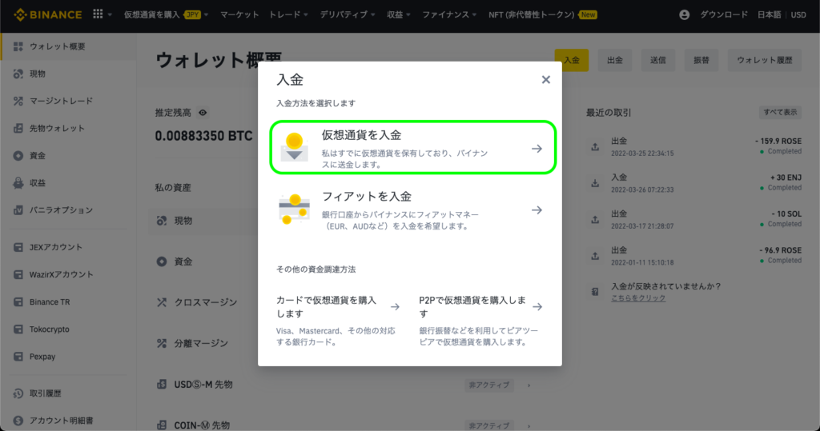Click arrow next to P2P purchase option
Viewport: 820px width, 431px height.
[537, 307]
